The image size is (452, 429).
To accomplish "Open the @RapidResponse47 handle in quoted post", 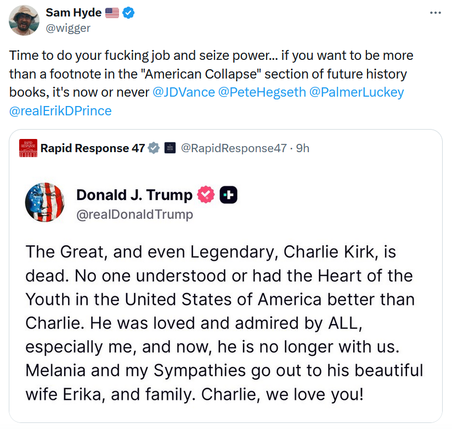I will 234,148.
